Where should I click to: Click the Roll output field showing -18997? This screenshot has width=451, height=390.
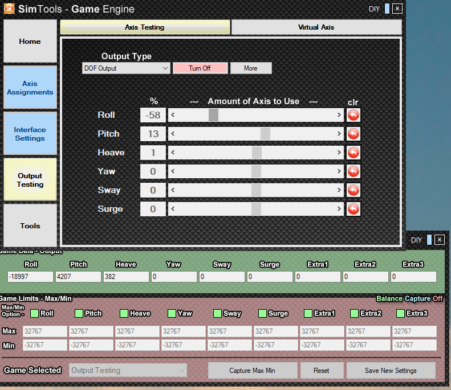pyautogui.click(x=30, y=277)
